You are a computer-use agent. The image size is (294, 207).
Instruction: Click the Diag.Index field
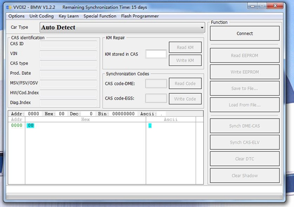pyautogui.click(x=69, y=103)
